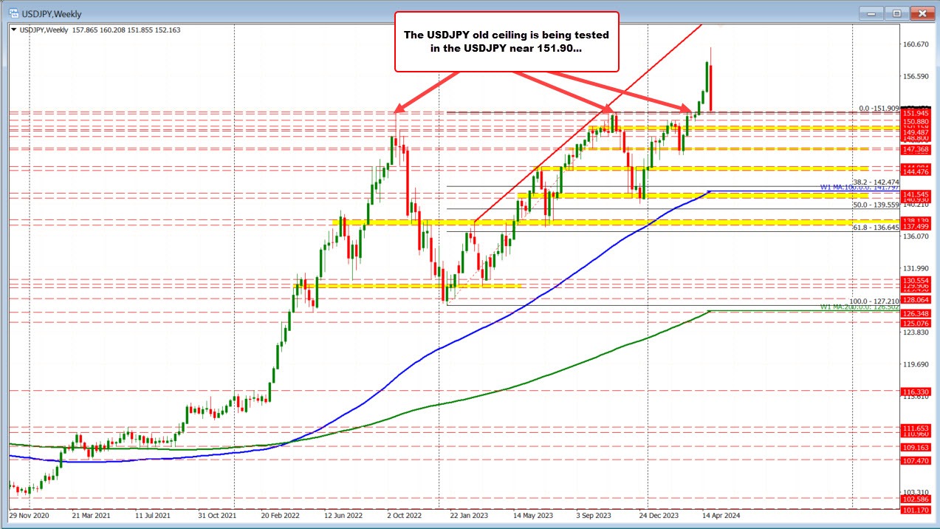
Task: Select the 0.0 -151.909 Fibonacci label
Action: pos(878,109)
